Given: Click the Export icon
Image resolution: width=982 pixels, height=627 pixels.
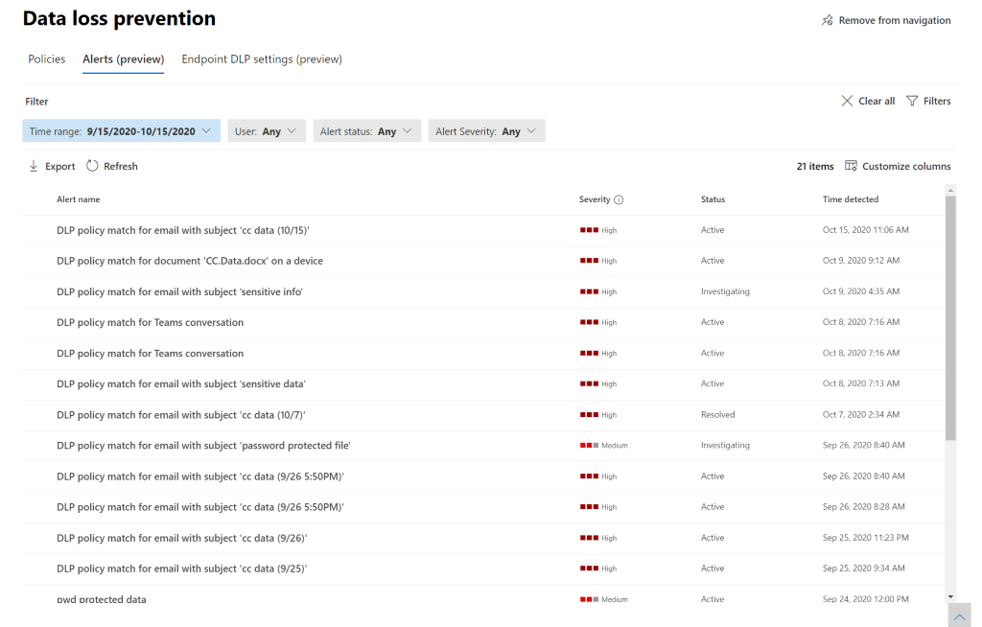Looking at the screenshot, I should pos(32,166).
